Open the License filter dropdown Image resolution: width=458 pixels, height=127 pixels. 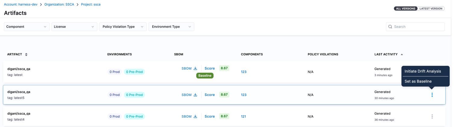74,27
